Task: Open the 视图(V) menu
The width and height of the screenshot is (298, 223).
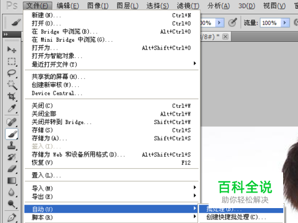Action: 275,6
